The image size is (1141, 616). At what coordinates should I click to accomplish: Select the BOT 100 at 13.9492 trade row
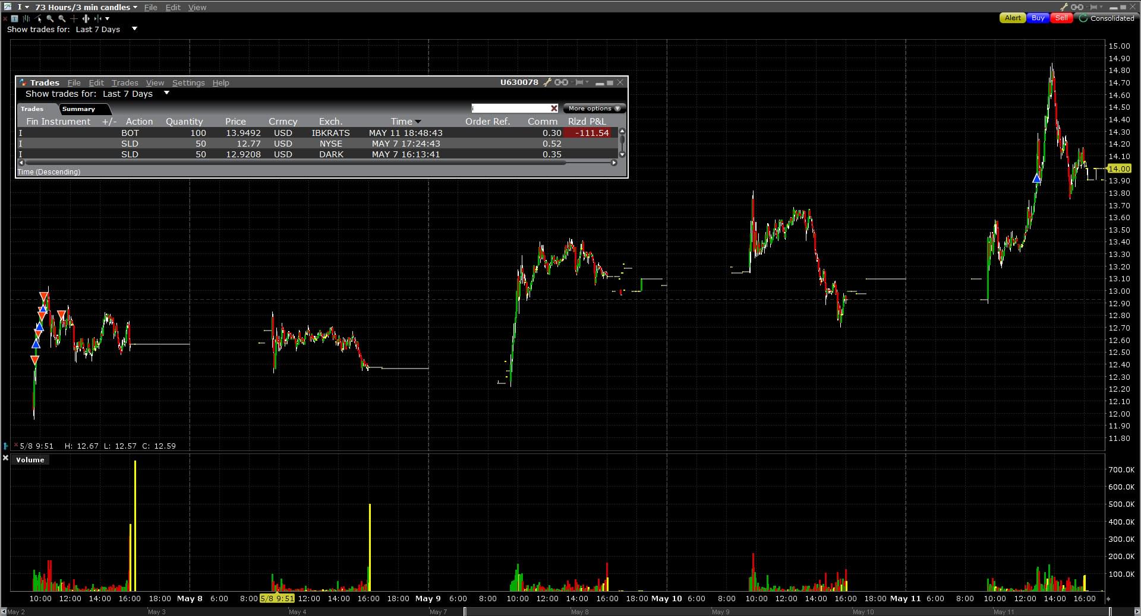click(318, 133)
